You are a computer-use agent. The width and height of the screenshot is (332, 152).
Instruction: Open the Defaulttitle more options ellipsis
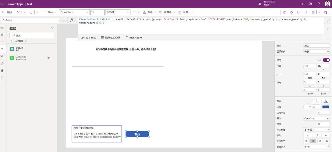(x=53, y=57)
